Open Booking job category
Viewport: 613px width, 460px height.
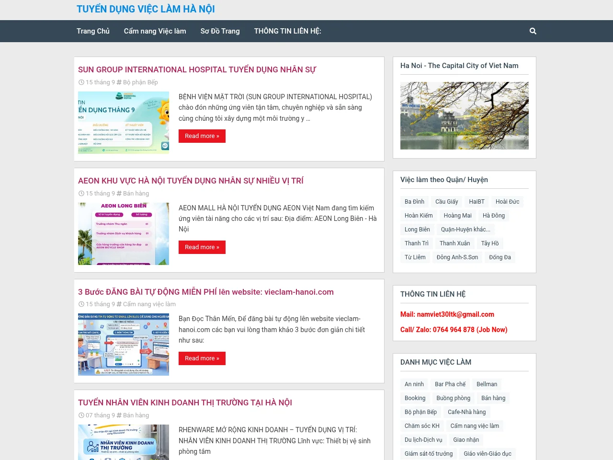coord(415,398)
